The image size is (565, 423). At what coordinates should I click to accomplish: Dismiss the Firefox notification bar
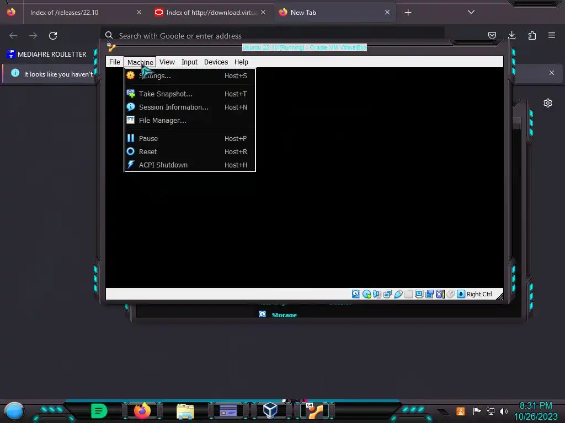[x=552, y=73]
